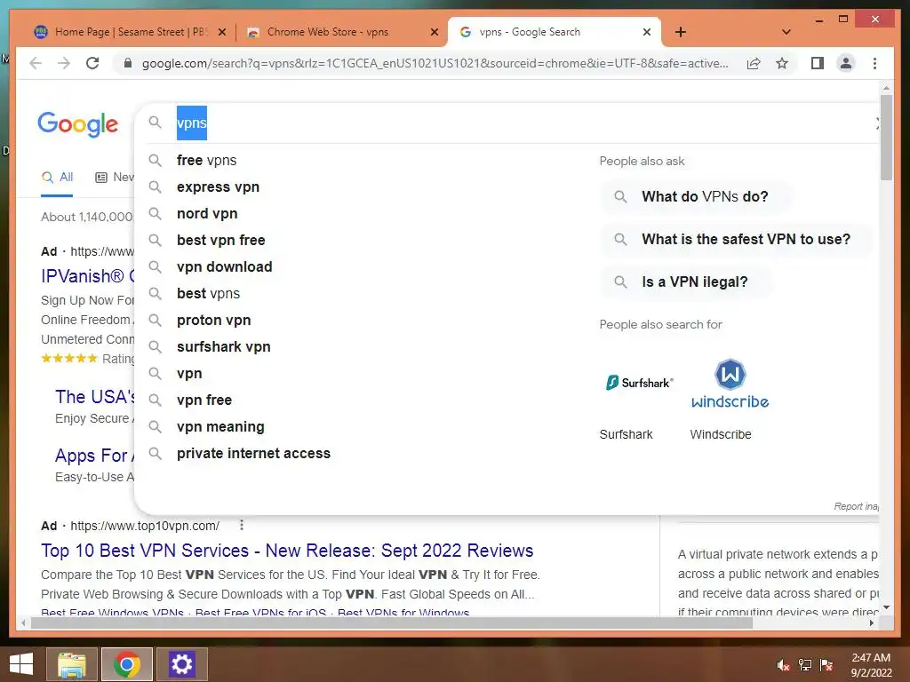Click the horizontal scrollbar right arrow

[x=872, y=623]
